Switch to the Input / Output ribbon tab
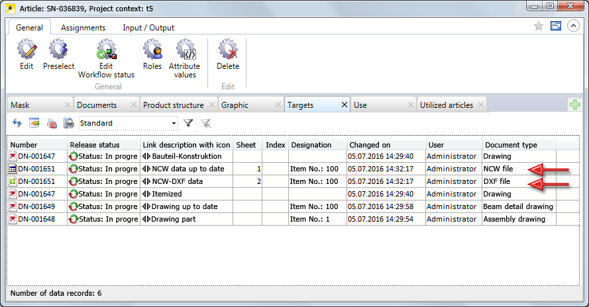589x307 pixels. pos(148,28)
